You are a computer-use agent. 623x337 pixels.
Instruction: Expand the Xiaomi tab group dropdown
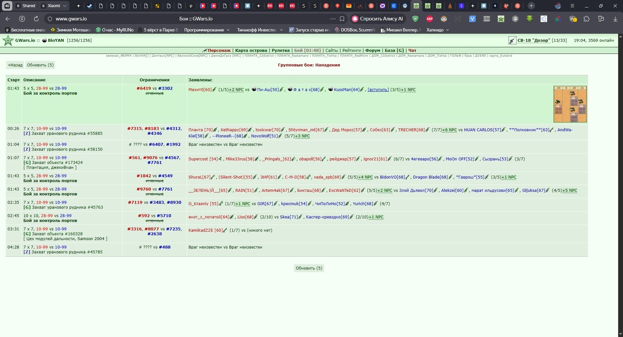65,6
